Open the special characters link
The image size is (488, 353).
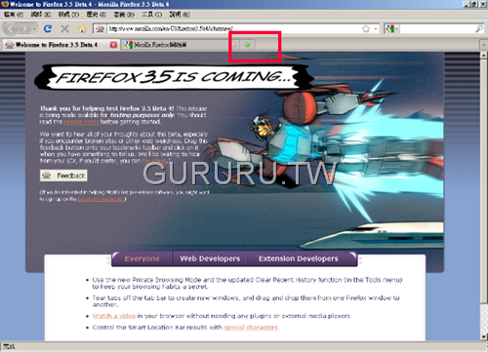coord(251,328)
